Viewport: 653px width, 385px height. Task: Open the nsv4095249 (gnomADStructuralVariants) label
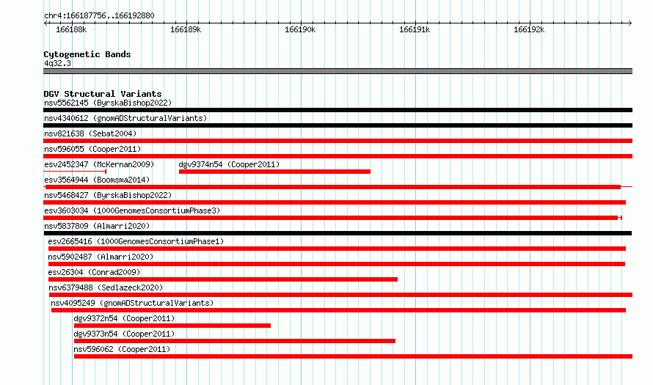pos(132,303)
